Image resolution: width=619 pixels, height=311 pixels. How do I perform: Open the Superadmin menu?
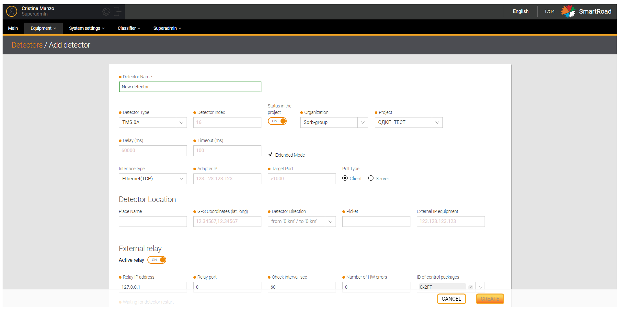click(167, 28)
